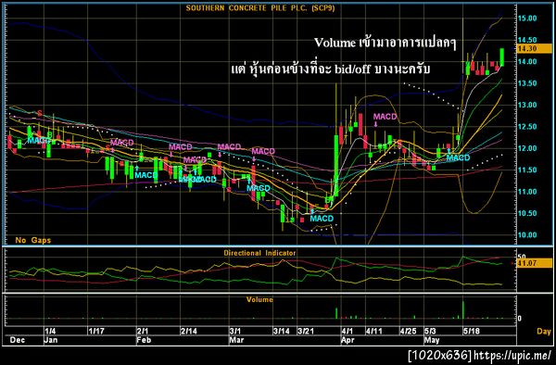The height and width of the screenshot is (365, 556).
Task: Click the 15.00 price axis label
Action: [527, 19]
